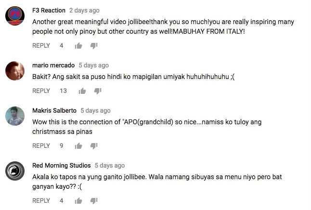Open the Makris Salberto username link
Image resolution: width=311 pixels, height=210 pixels.
click(x=54, y=111)
